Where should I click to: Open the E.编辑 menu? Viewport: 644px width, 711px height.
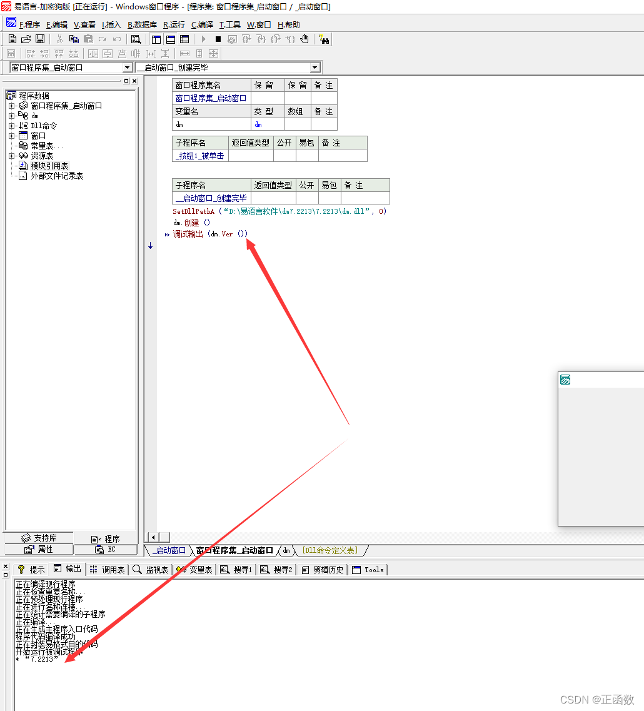tap(57, 24)
